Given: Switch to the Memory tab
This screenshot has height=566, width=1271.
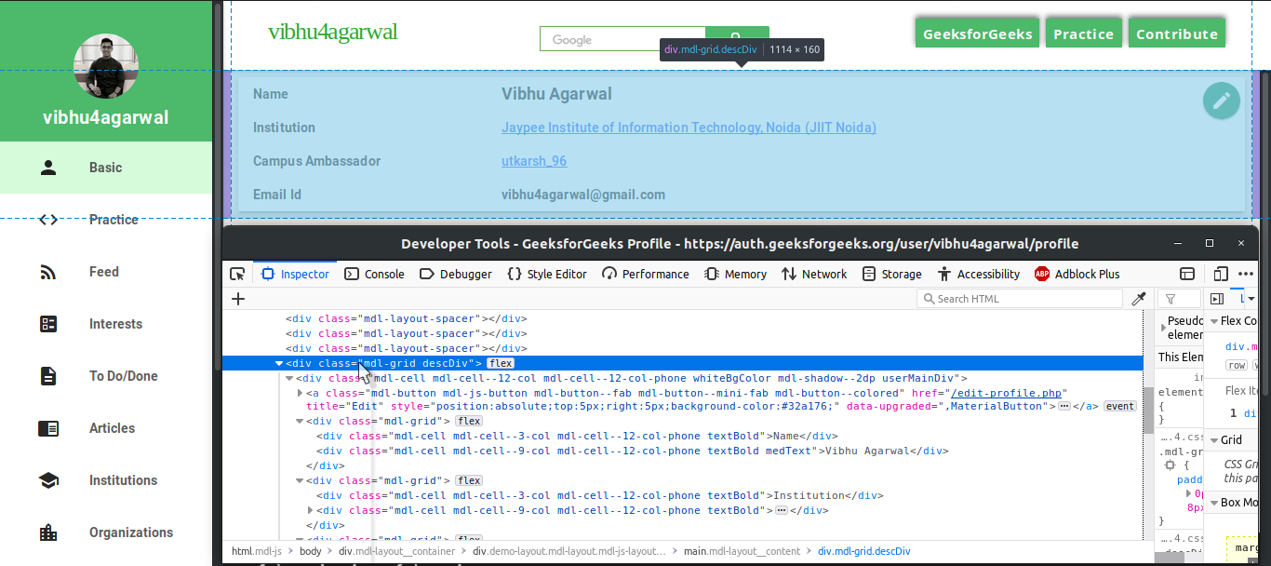Looking at the screenshot, I should [735, 274].
